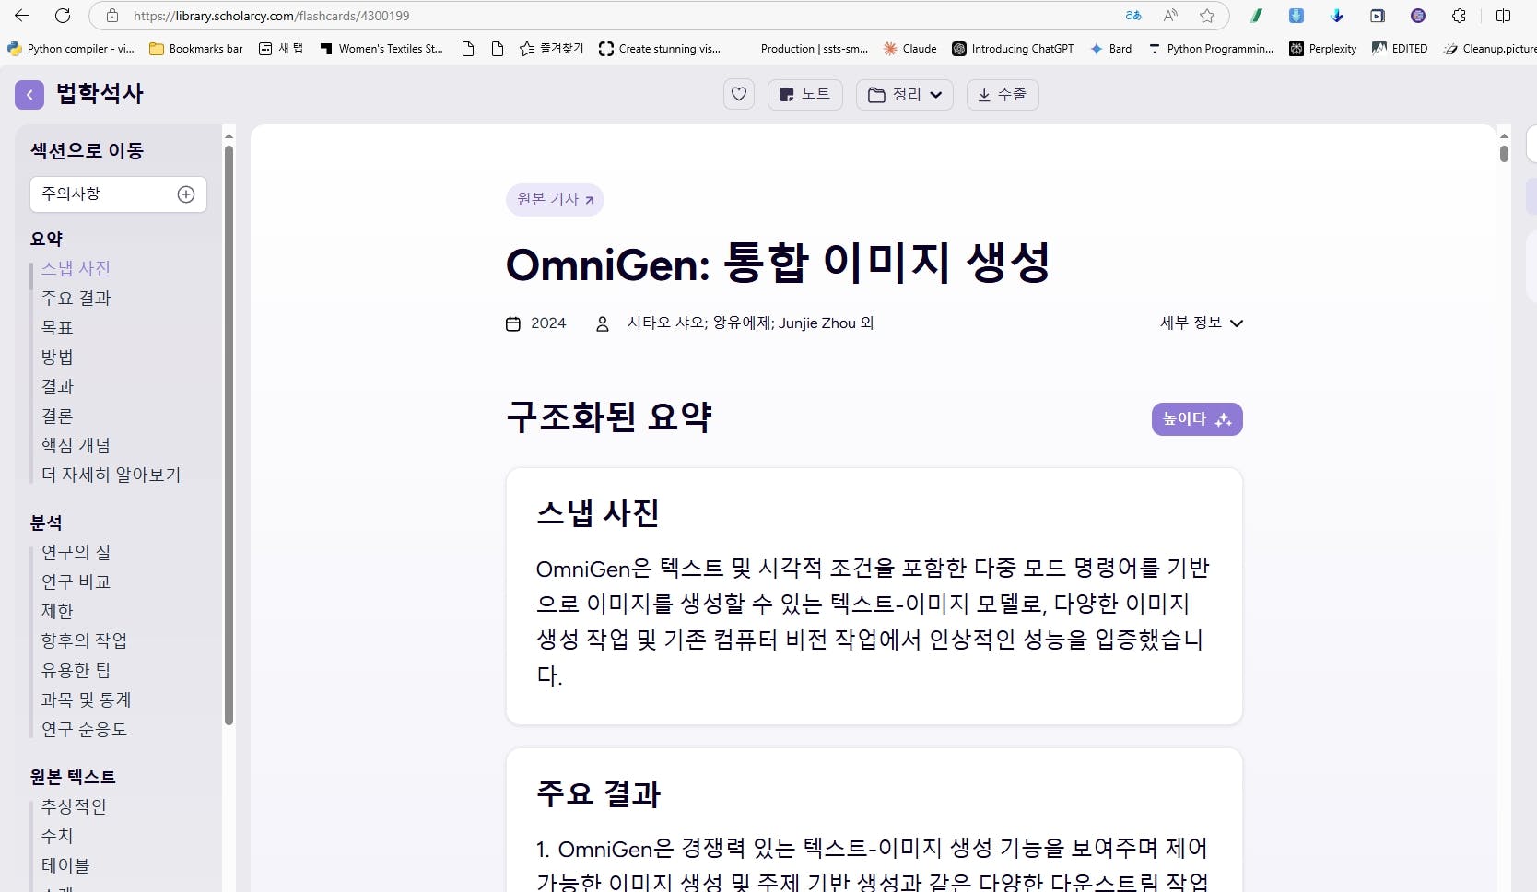Jump to the 과목 및 통계 section
Image resolution: width=1537 pixels, height=892 pixels.
(86, 699)
